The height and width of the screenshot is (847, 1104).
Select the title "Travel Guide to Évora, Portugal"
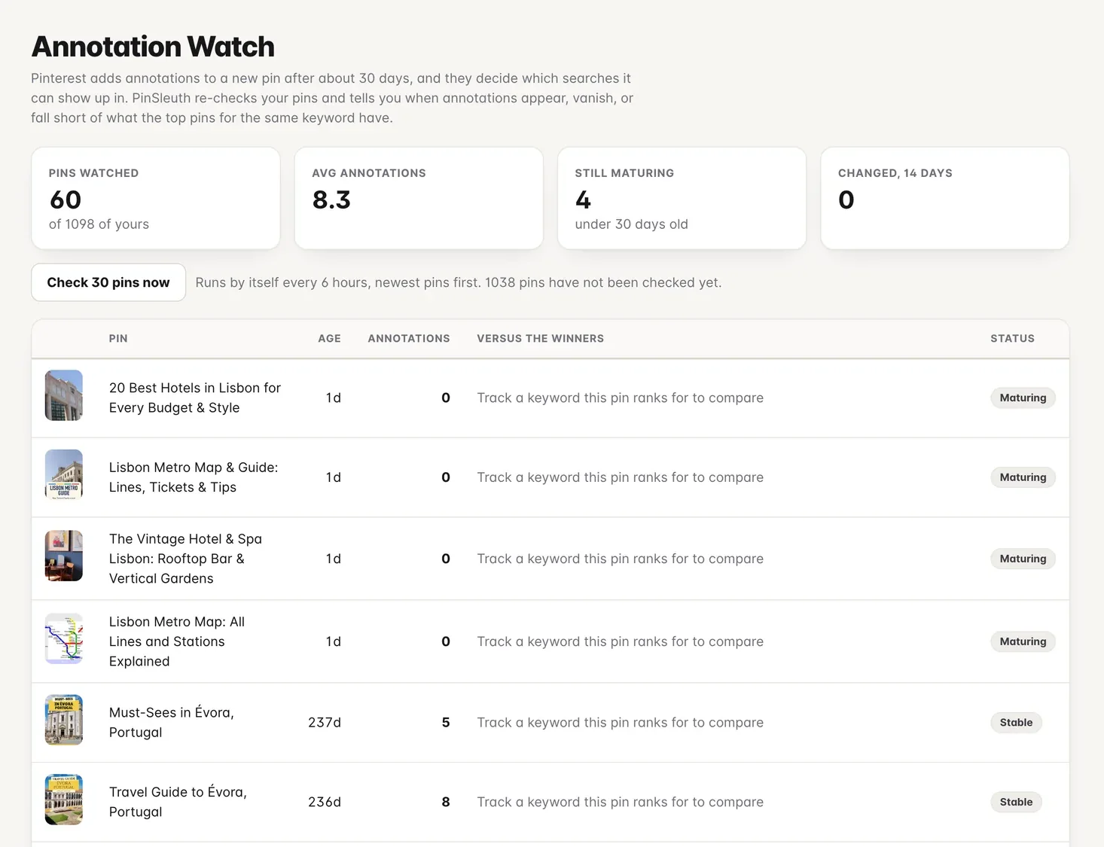pos(178,802)
